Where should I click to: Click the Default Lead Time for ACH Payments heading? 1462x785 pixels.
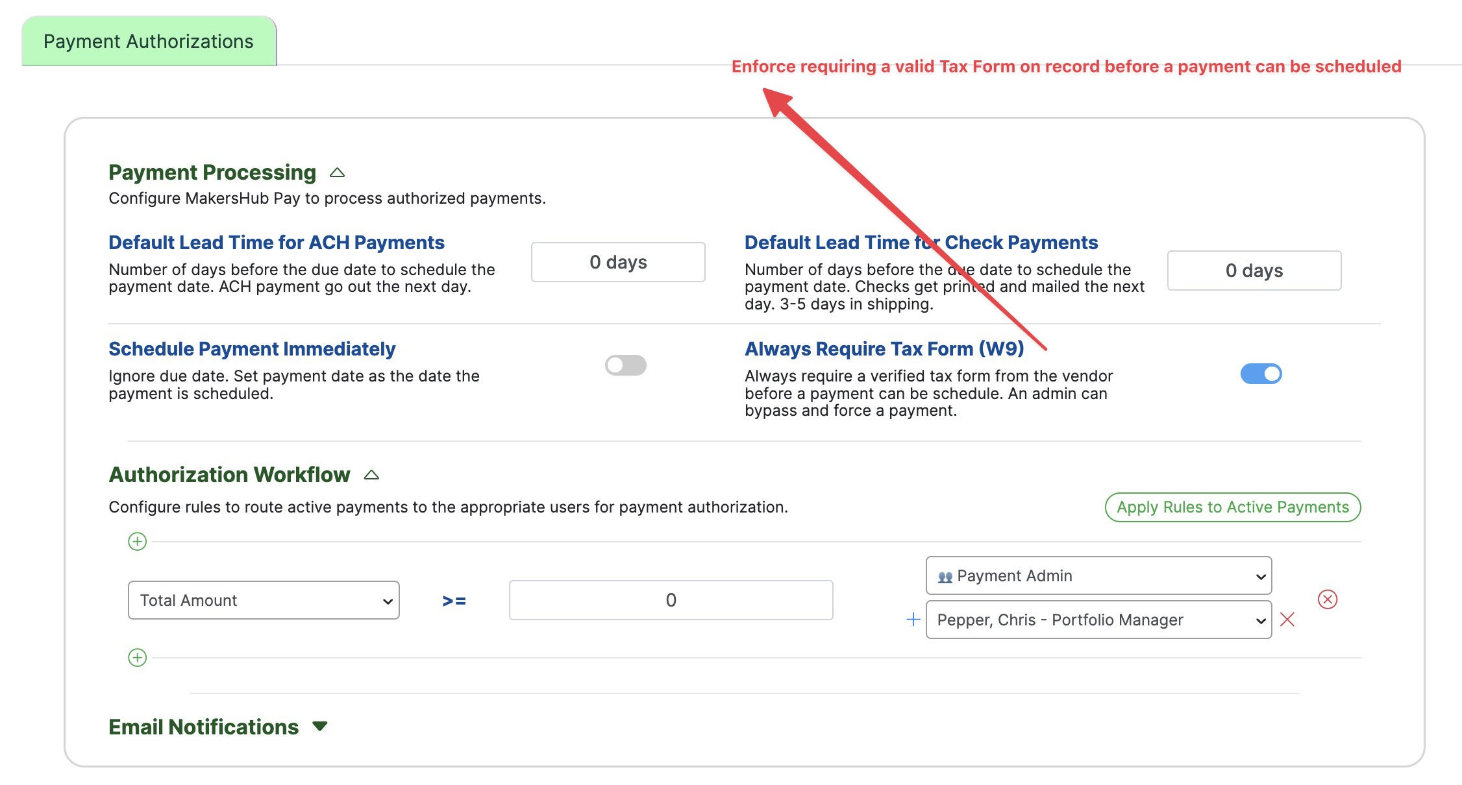tap(277, 243)
